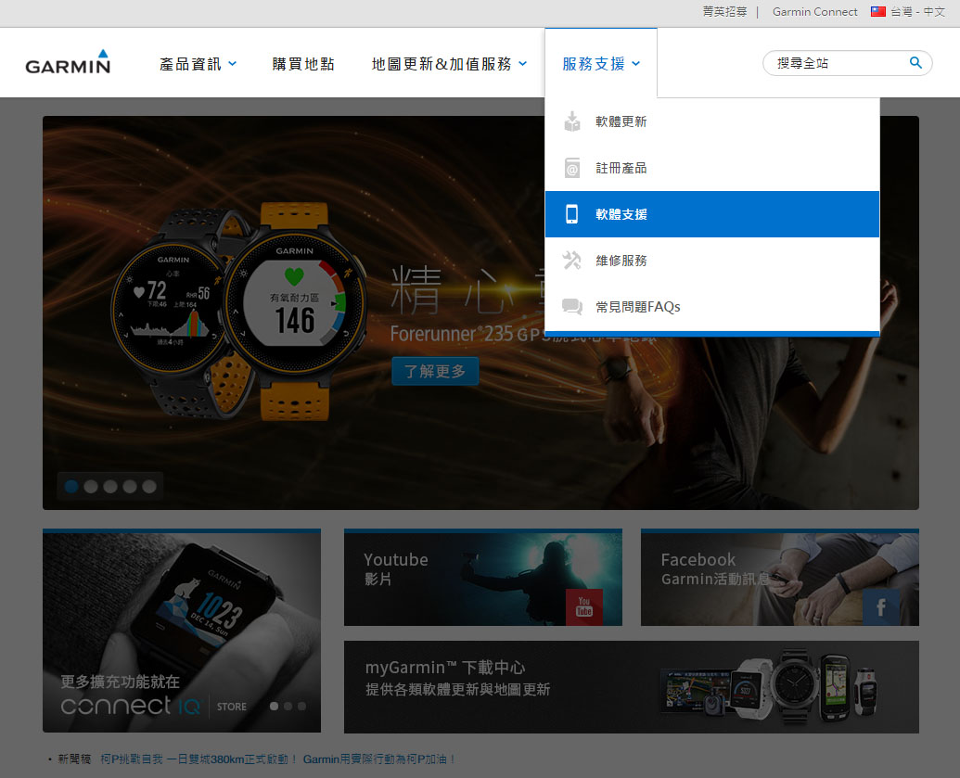
Task: Click the 軟體支援 phone icon
Action: click(x=572, y=214)
